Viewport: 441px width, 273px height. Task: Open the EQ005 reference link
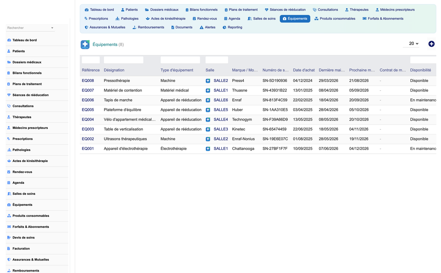pos(88,110)
